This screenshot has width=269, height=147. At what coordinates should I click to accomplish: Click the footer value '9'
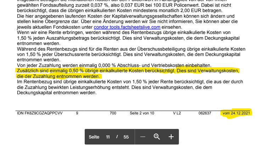[x=77, y=113]
